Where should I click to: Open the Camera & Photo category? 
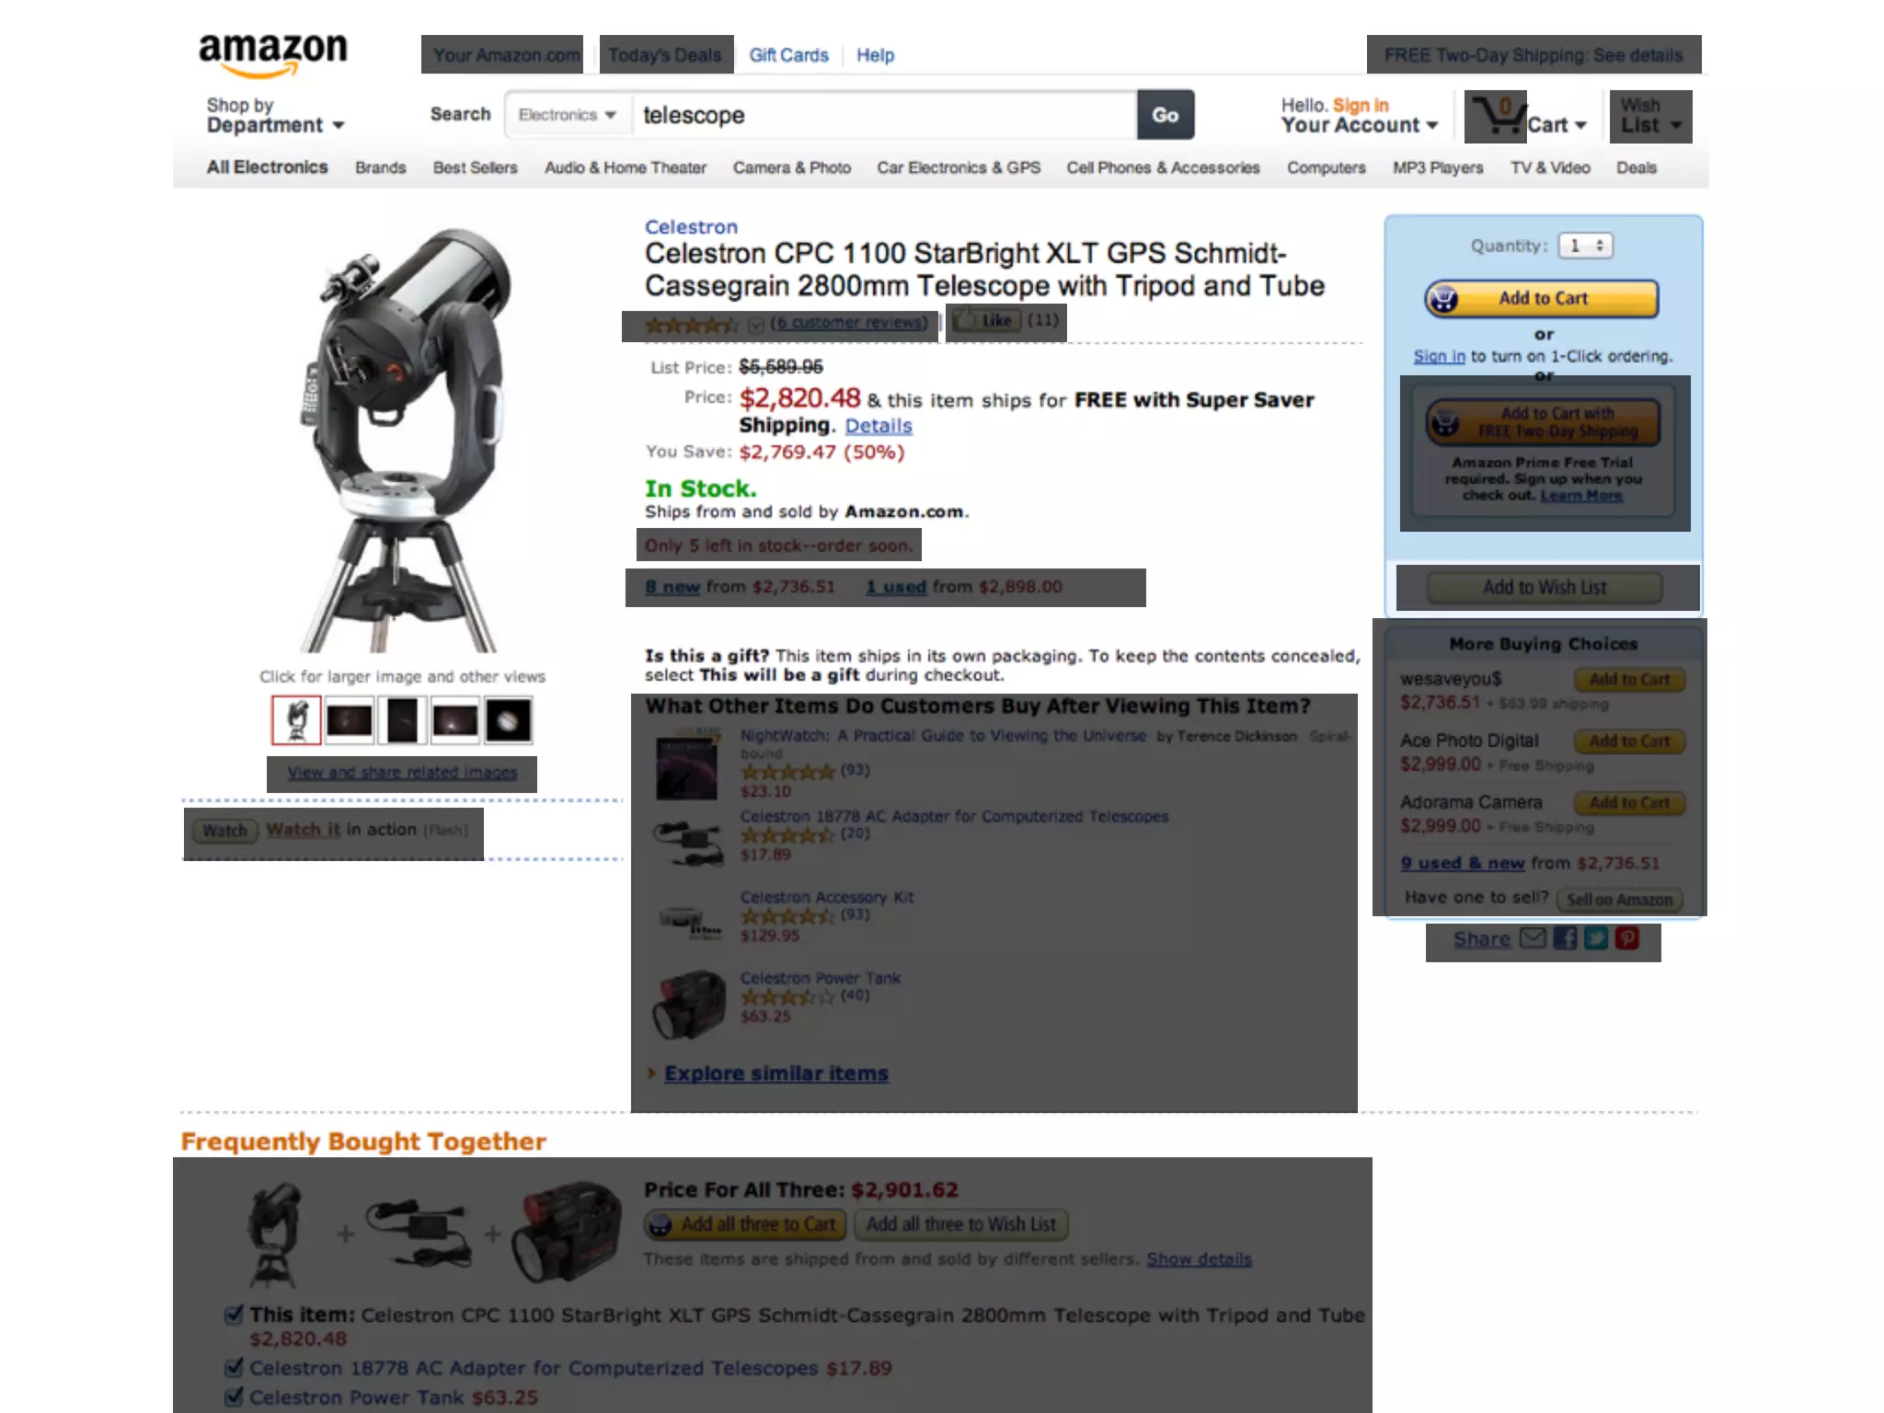click(x=791, y=168)
